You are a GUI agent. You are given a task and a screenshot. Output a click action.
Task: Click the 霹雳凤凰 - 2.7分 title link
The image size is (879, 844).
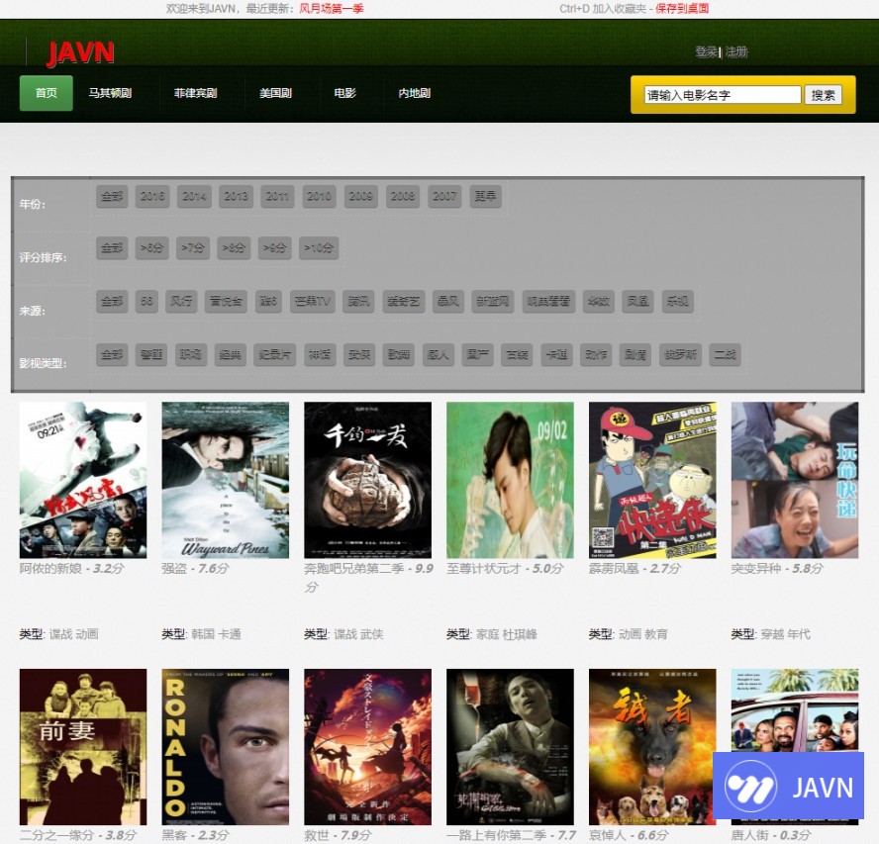(x=635, y=568)
